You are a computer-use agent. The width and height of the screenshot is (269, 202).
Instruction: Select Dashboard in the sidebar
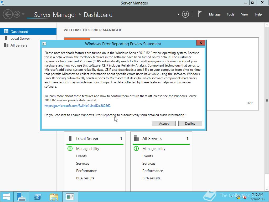28,32
